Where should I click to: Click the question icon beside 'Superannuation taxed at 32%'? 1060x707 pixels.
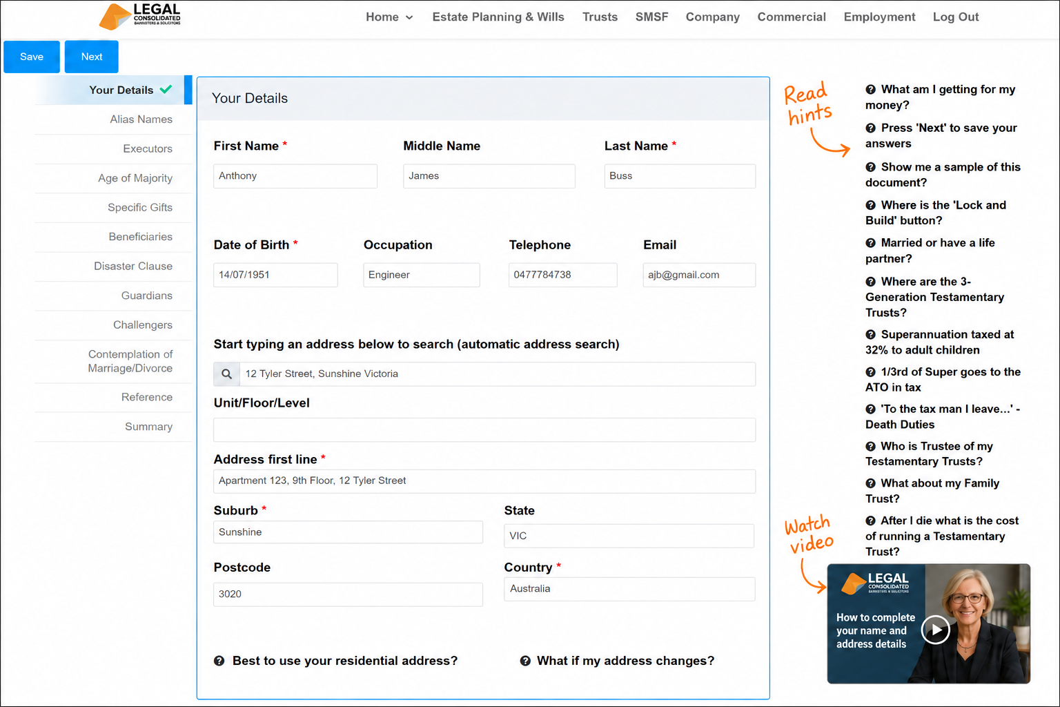[x=871, y=335]
